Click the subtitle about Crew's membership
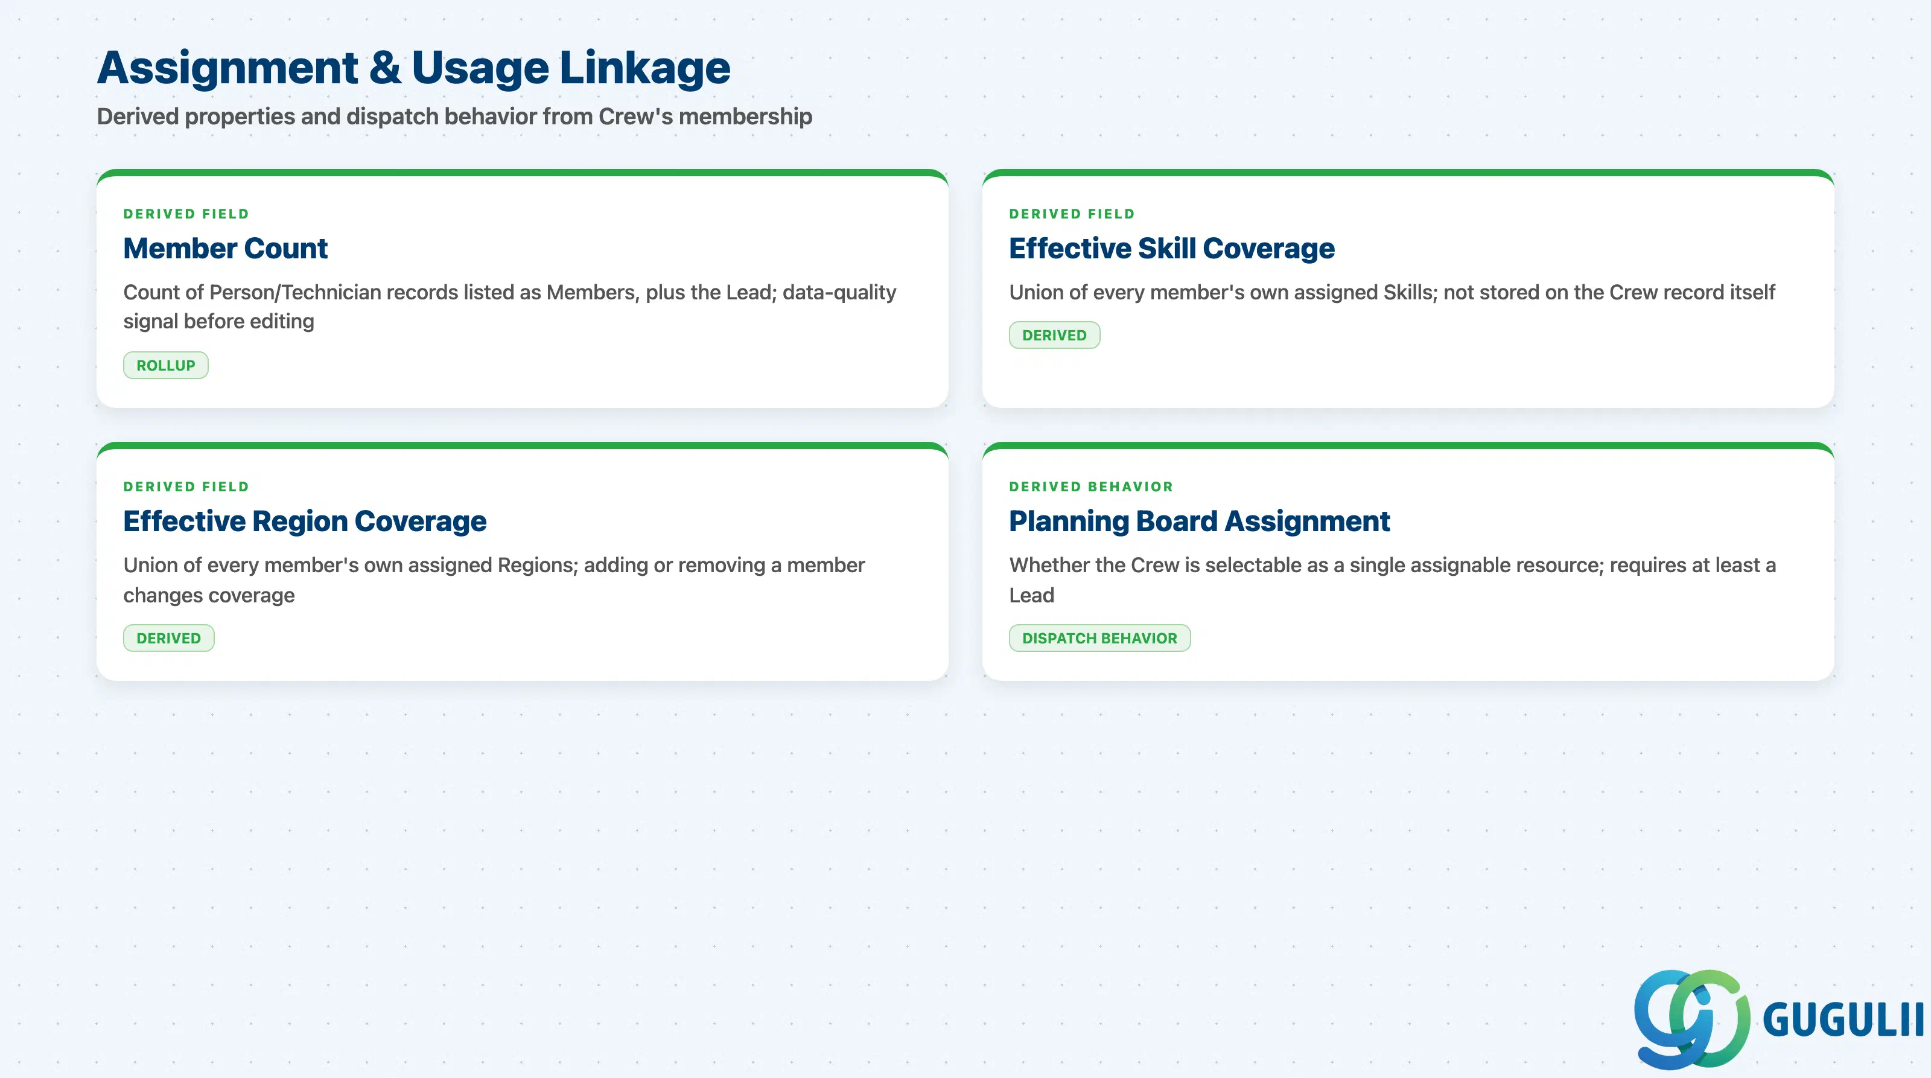1931x1078 pixels. 454,116
